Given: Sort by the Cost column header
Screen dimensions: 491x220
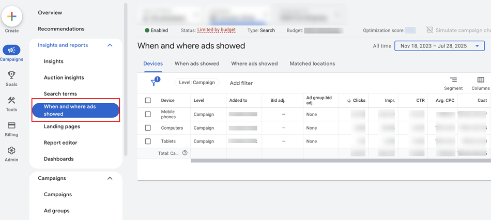Looking at the screenshot, I should click(x=482, y=101).
